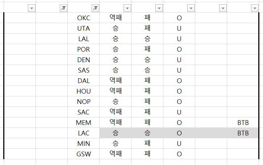Select the BTB cell in the MEM row
The width and height of the screenshot is (263, 165).
pyautogui.click(x=243, y=123)
